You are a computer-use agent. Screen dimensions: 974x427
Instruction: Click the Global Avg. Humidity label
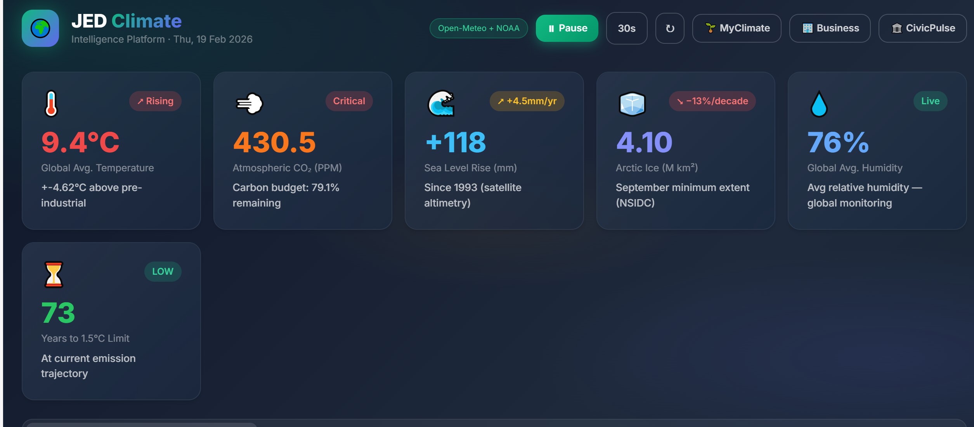[x=855, y=168]
